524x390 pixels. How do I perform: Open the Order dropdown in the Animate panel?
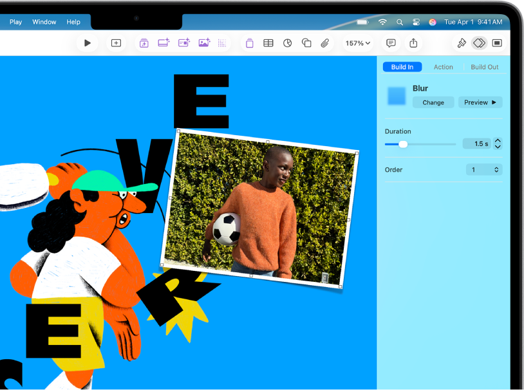484,169
